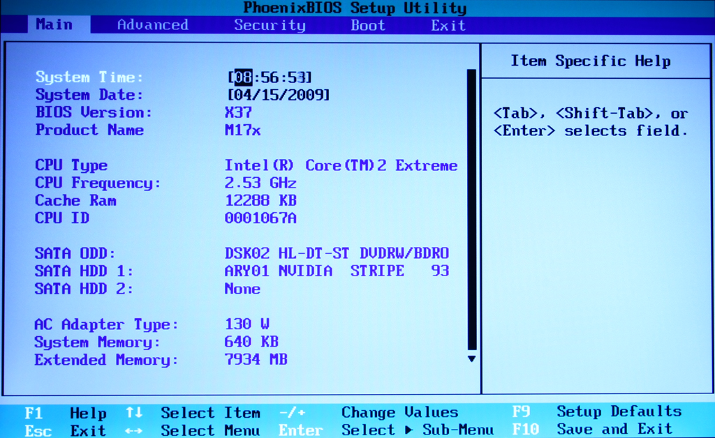Click the vertical scrollbar track
The image size is (715, 438).
[471, 209]
